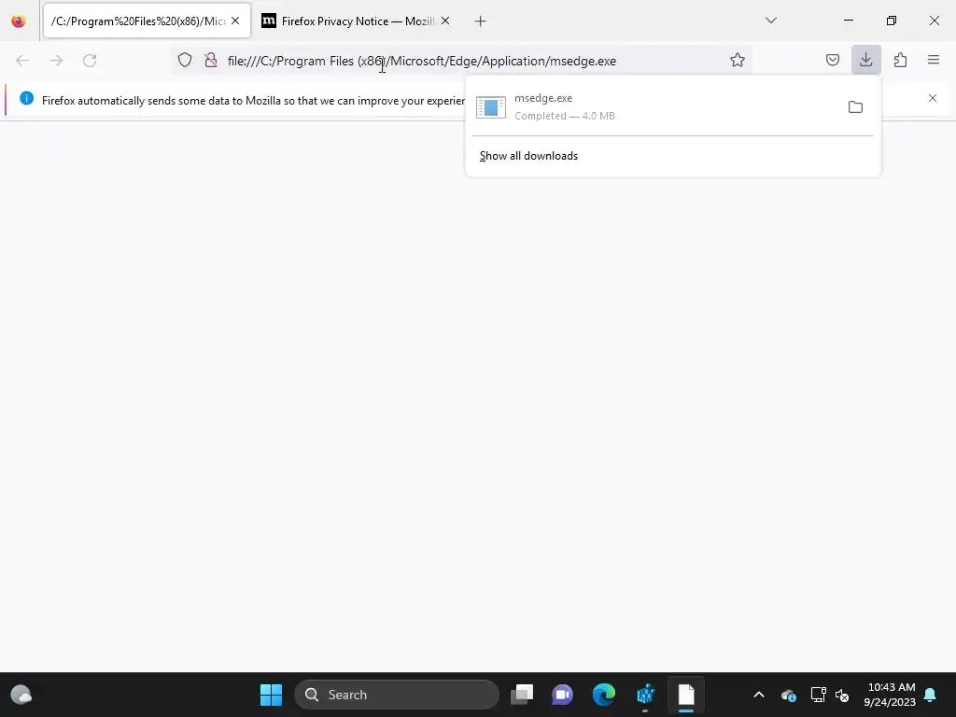Open the weather widget on taskbar

pos(21,695)
